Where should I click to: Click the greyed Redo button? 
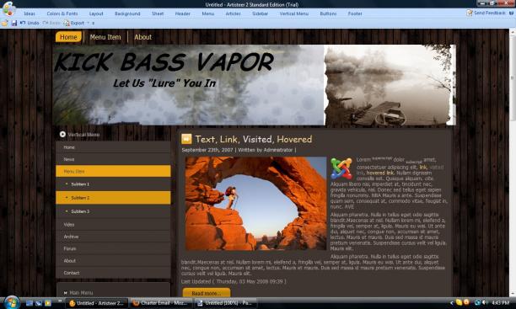tap(51, 23)
